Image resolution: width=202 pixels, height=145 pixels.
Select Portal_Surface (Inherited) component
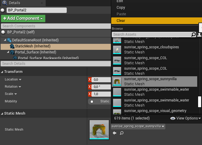pyautogui.click(x=35, y=52)
